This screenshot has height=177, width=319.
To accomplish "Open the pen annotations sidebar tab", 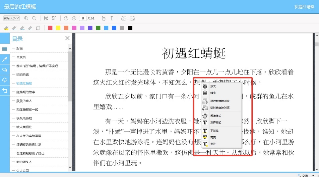I will [x=5, y=59].
